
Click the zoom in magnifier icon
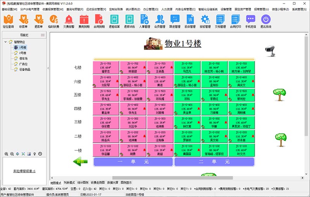(x=6, y=154)
